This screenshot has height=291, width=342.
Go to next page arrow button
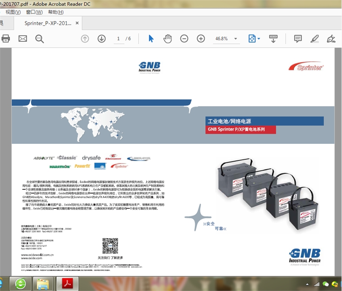pos(101,39)
